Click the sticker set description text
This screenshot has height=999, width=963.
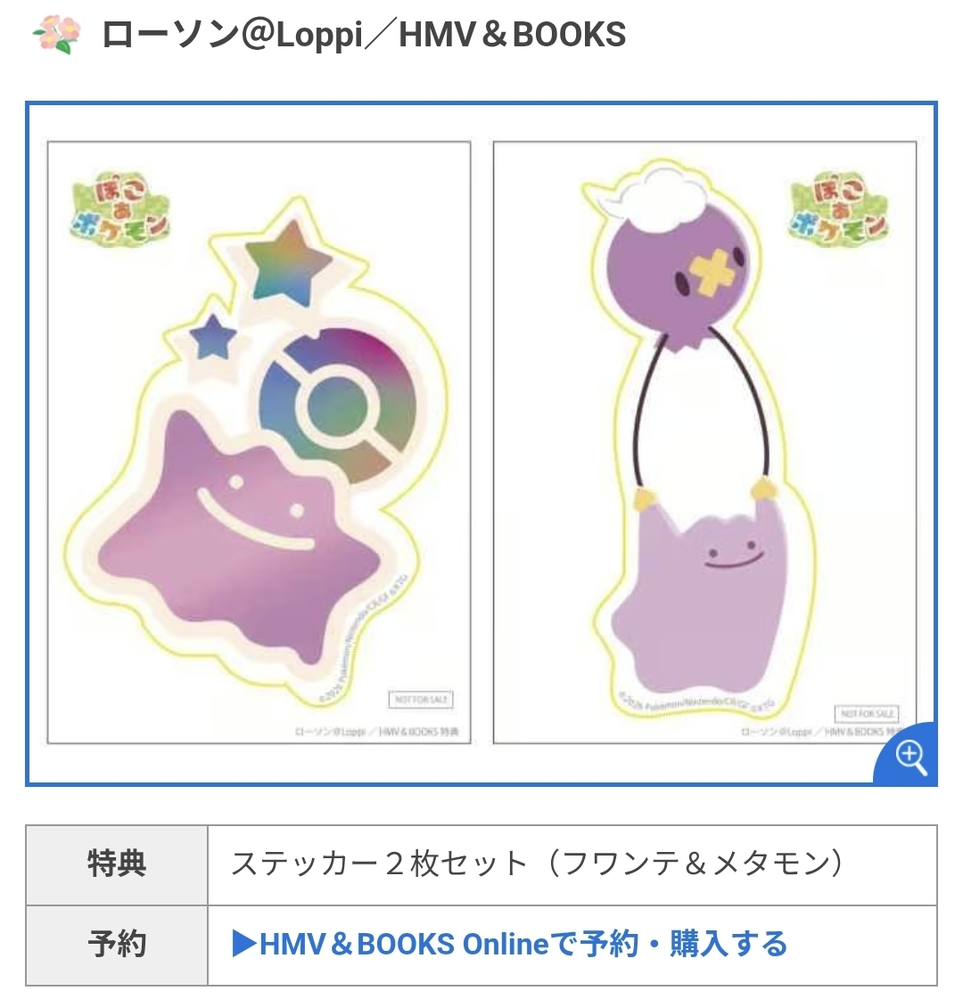click(x=537, y=864)
